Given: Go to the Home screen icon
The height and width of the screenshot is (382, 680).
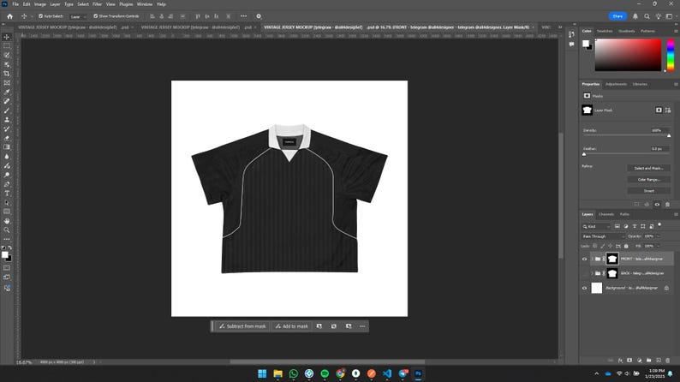Looking at the screenshot, I should pos(9,16).
